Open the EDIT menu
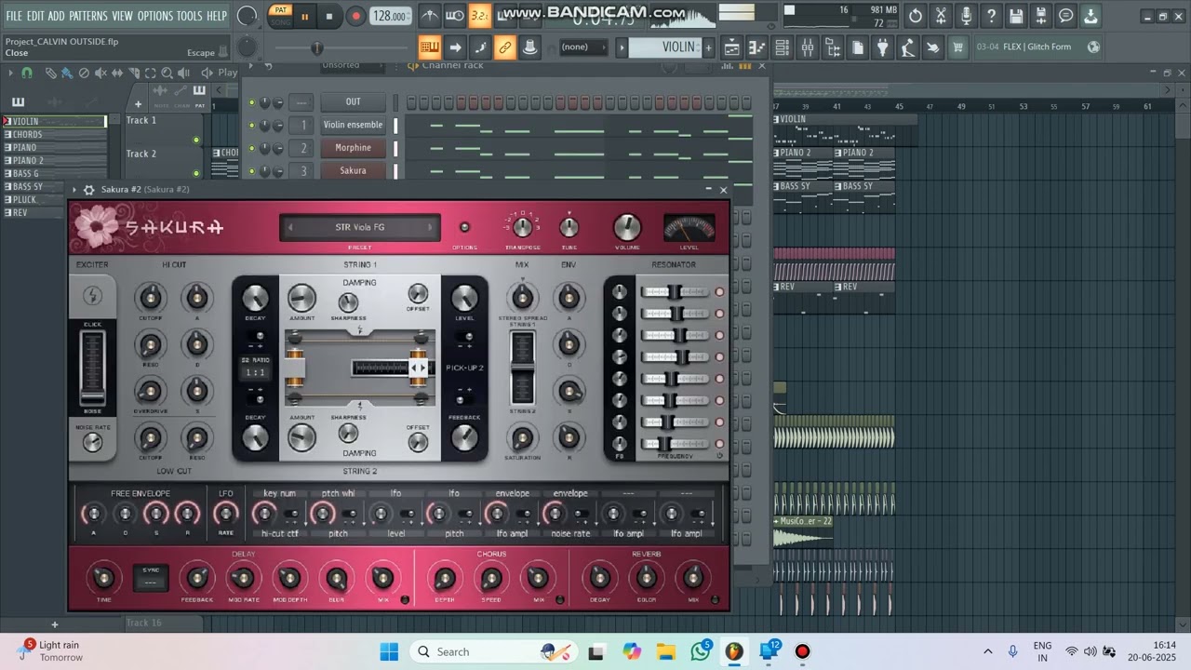 coord(35,16)
